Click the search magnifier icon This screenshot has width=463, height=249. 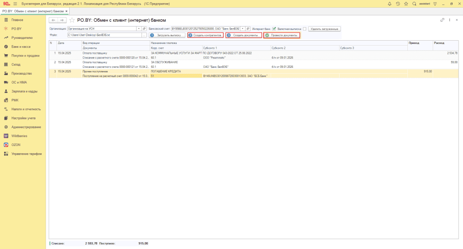pyautogui.click(x=414, y=4)
